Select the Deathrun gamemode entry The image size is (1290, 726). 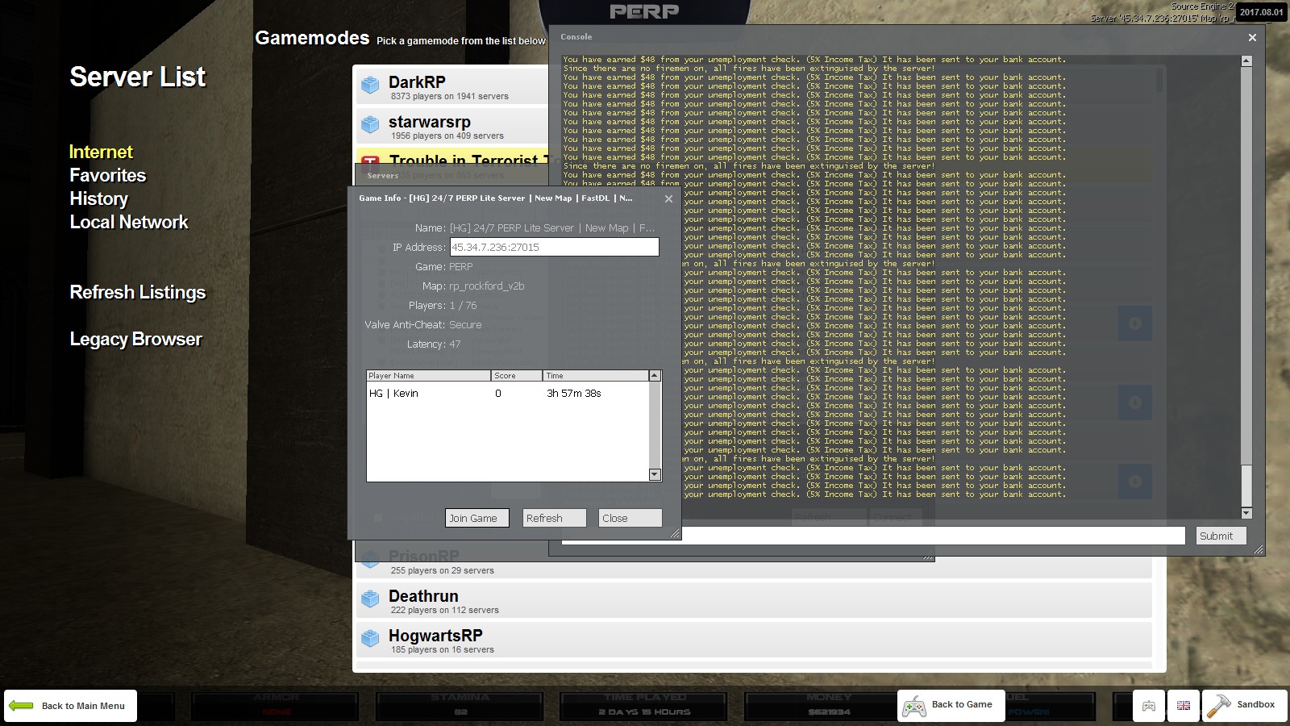[x=754, y=599]
